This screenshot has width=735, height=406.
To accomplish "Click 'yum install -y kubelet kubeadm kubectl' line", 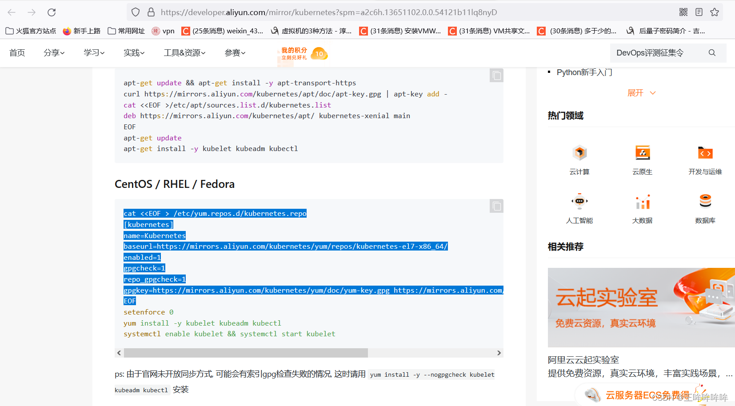I will click(202, 323).
